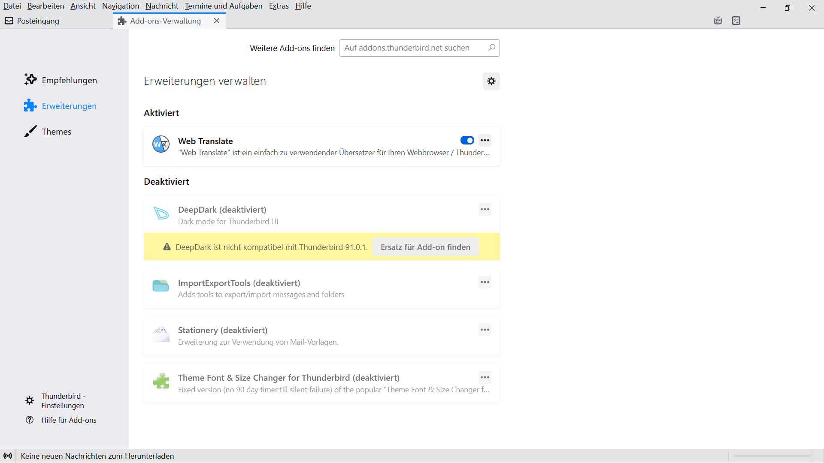Select the Erweiterungen puzzle piece icon

[30, 105]
